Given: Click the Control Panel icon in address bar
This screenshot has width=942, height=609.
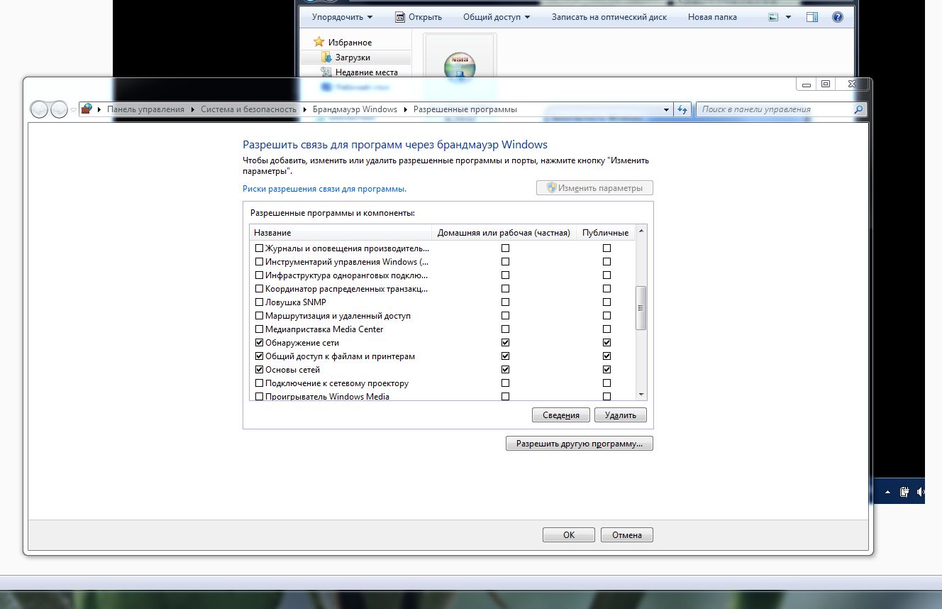Looking at the screenshot, I should click(x=87, y=109).
